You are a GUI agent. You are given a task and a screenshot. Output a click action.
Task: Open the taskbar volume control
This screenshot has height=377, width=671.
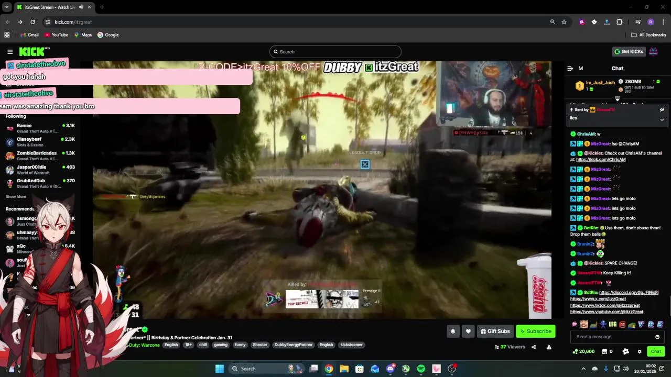[x=626, y=369]
